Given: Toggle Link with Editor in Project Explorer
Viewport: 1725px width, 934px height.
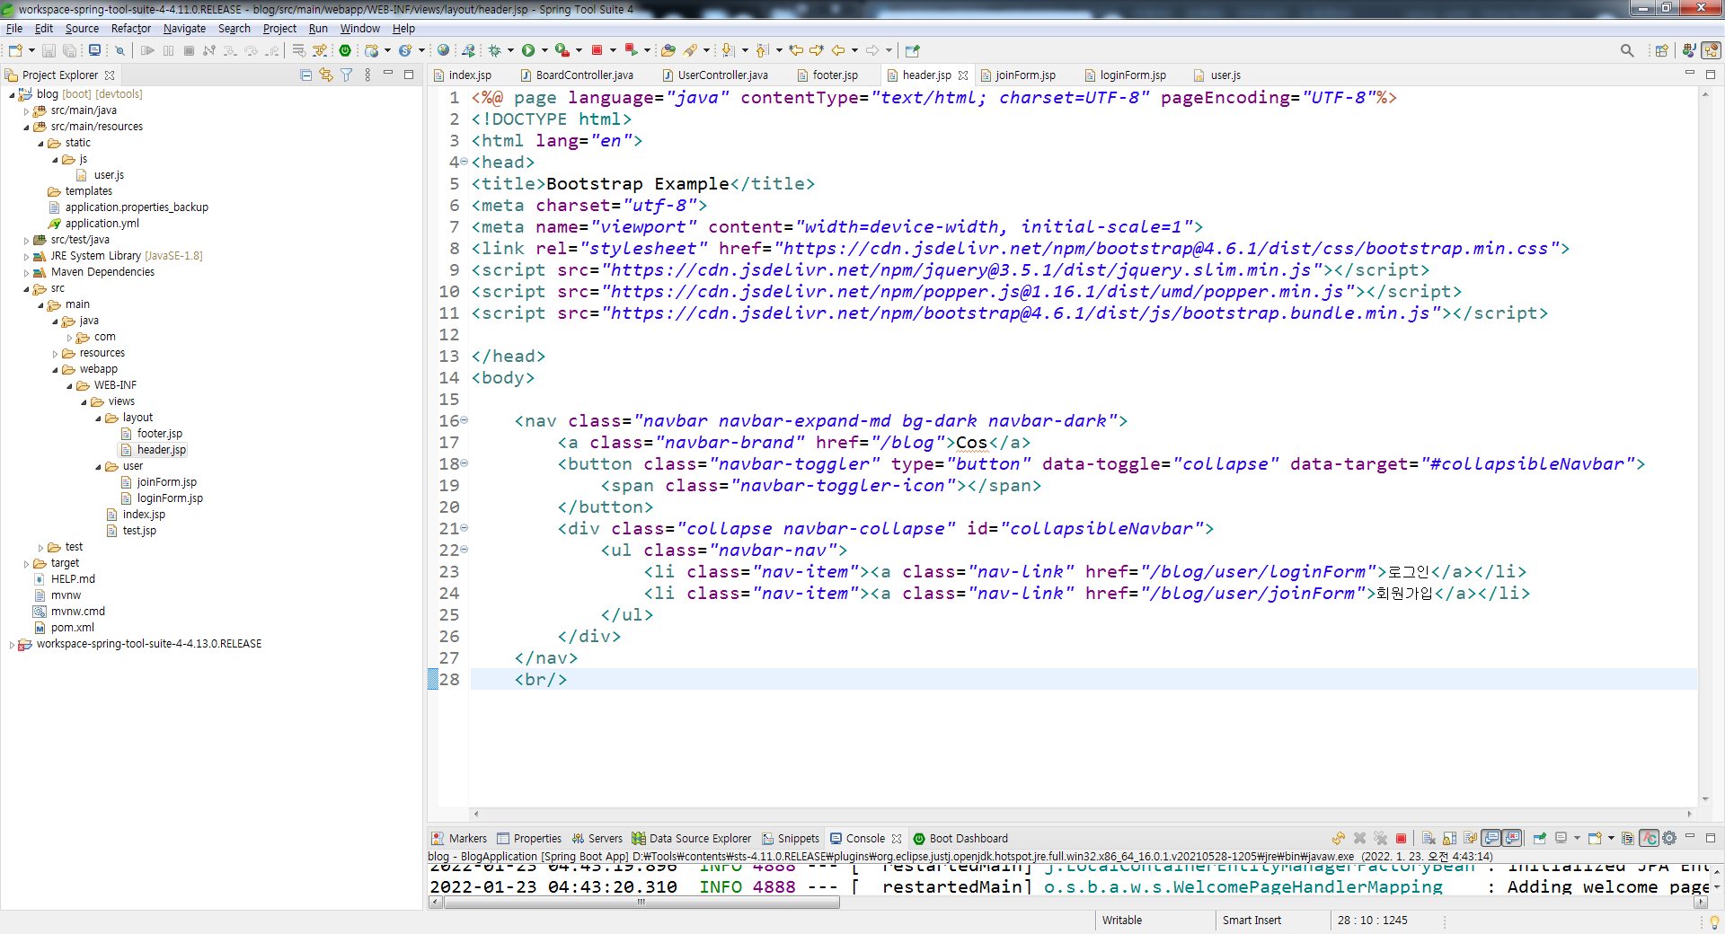Looking at the screenshot, I should pyautogui.click(x=326, y=75).
